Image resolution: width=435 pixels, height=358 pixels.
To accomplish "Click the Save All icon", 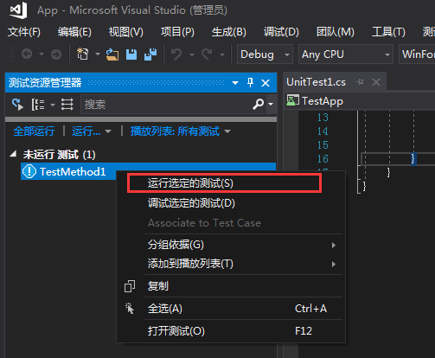I will [x=150, y=54].
